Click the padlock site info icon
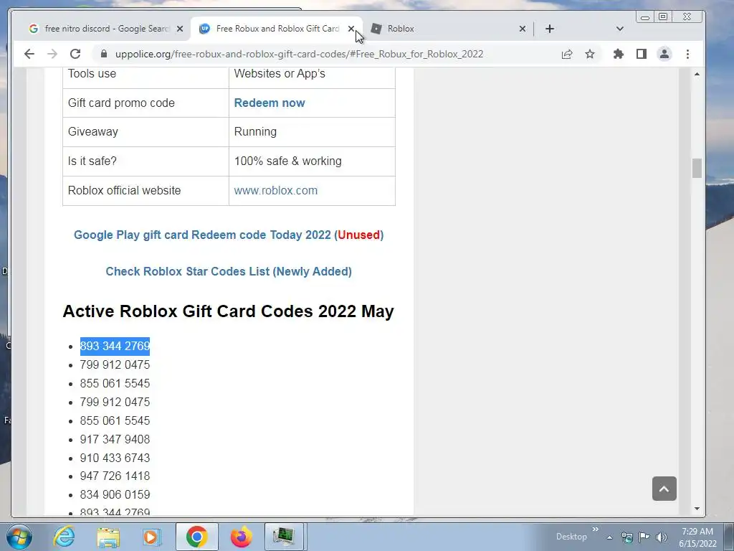This screenshot has height=551, width=734. coord(103,54)
